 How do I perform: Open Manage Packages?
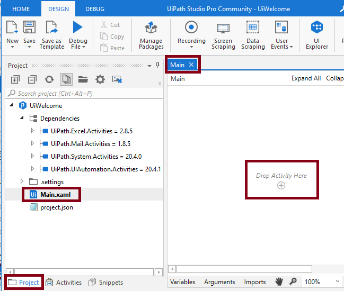[151, 35]
